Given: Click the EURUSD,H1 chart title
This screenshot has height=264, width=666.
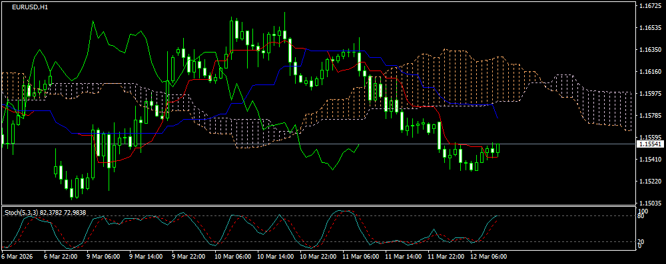Looking at the screenshot, I should point(30,7).
